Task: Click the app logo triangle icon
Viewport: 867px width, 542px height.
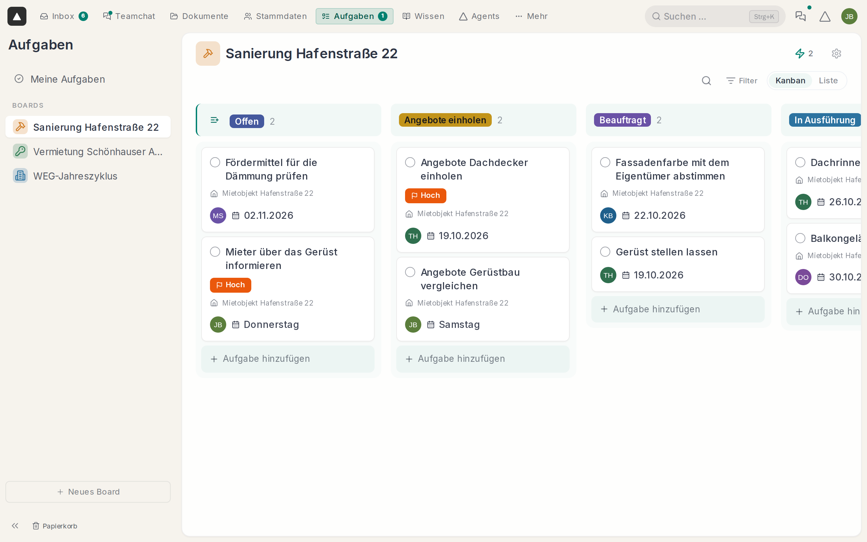Action: (17, 16)
